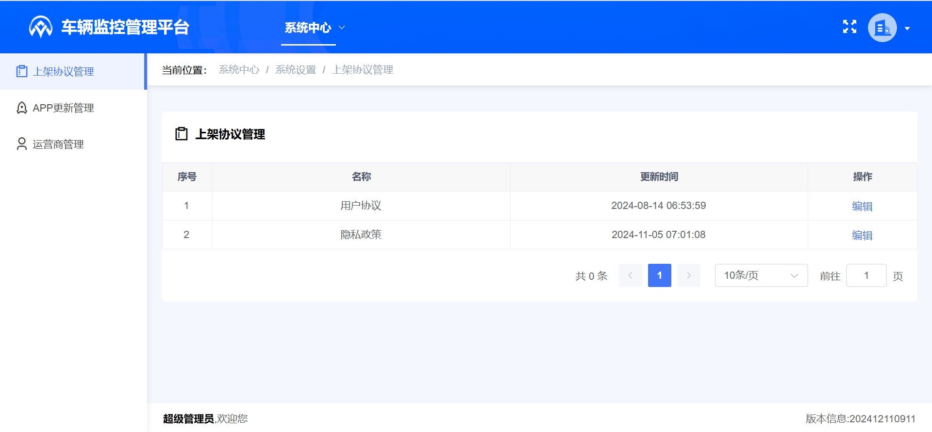Click 系统中心 in the breadcrumb
Image resolution: width=932 pixels, height=432 pixels.
pyautogui.click(x=239, y=70)
